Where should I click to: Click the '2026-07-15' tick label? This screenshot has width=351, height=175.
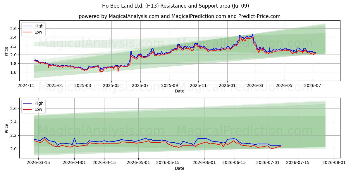(297, 163)
